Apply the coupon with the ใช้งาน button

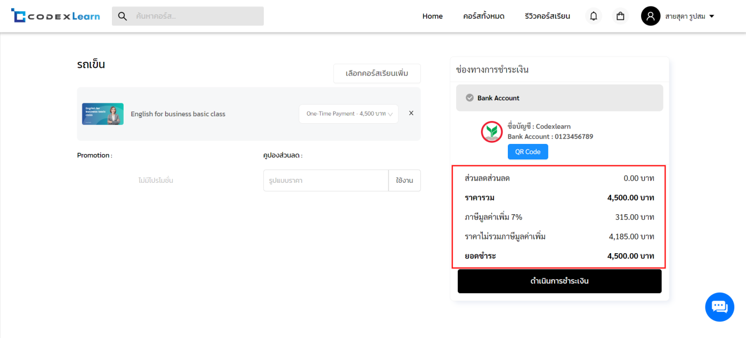point(404,181)
